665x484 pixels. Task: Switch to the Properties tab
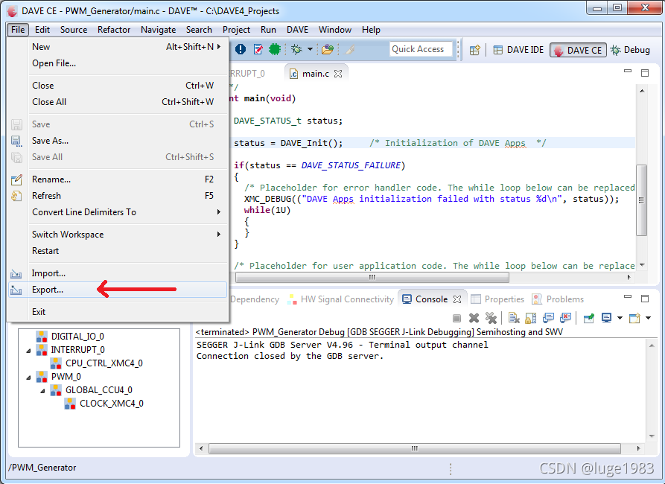coord(497,299)
